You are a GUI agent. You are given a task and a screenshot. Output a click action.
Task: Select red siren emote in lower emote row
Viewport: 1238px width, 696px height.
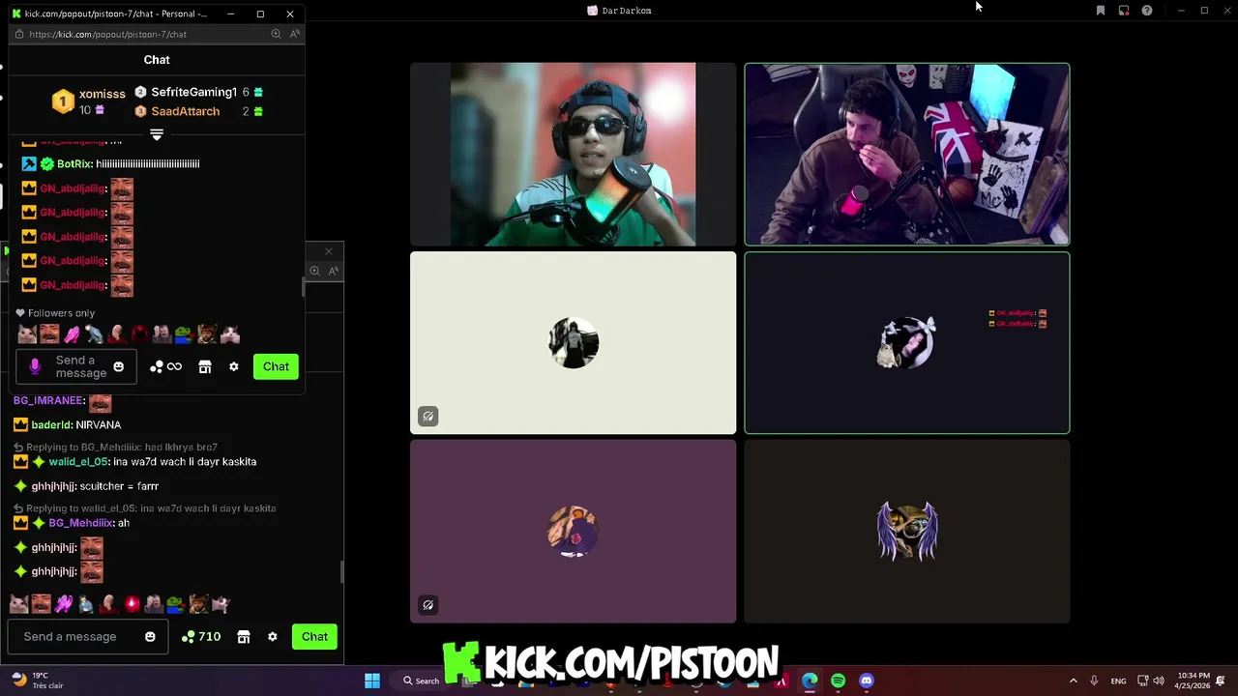tap(133, 604)
